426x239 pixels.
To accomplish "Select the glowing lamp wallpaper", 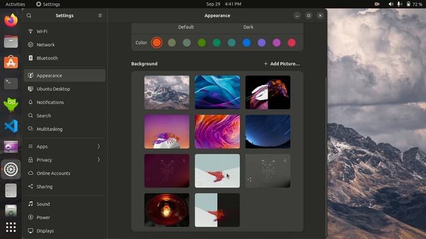I will (167, 210).
